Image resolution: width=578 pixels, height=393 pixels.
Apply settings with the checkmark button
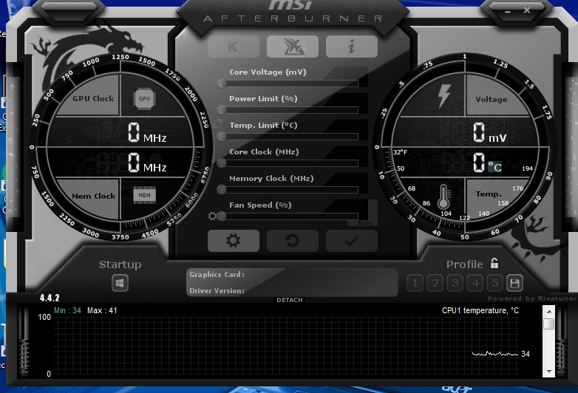(351, 241)
